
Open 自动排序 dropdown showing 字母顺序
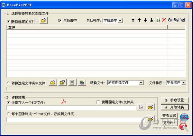[113, 21]
